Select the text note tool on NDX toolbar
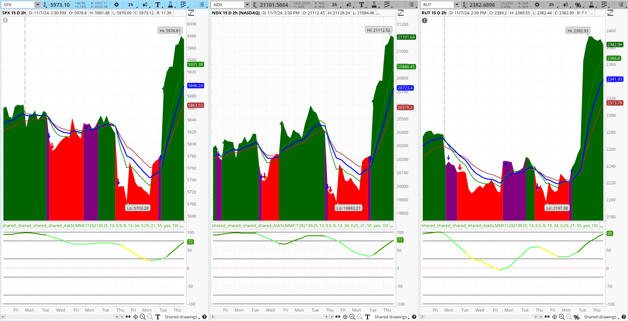 click(x=361, y=5)
